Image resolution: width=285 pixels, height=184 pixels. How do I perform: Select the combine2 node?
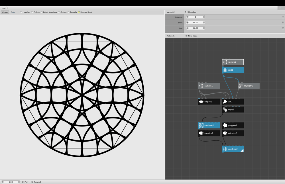(233, 149)
